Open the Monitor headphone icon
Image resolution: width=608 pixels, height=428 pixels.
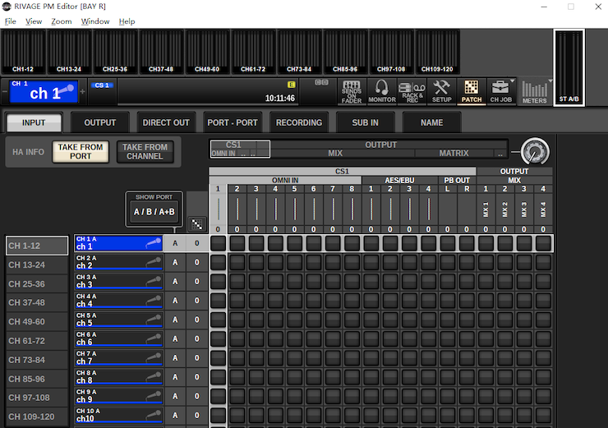point(381,91)
